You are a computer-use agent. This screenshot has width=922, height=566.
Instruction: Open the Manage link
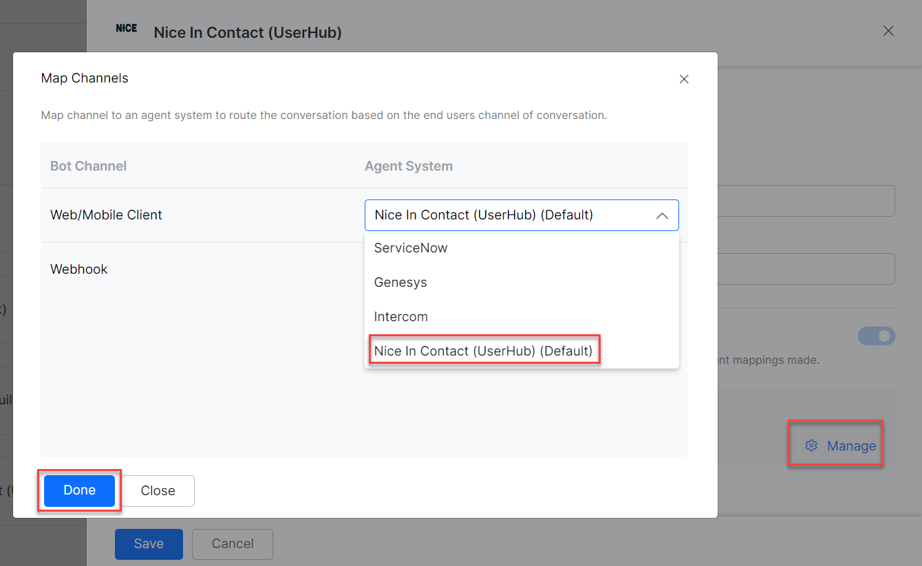(851, 446)
